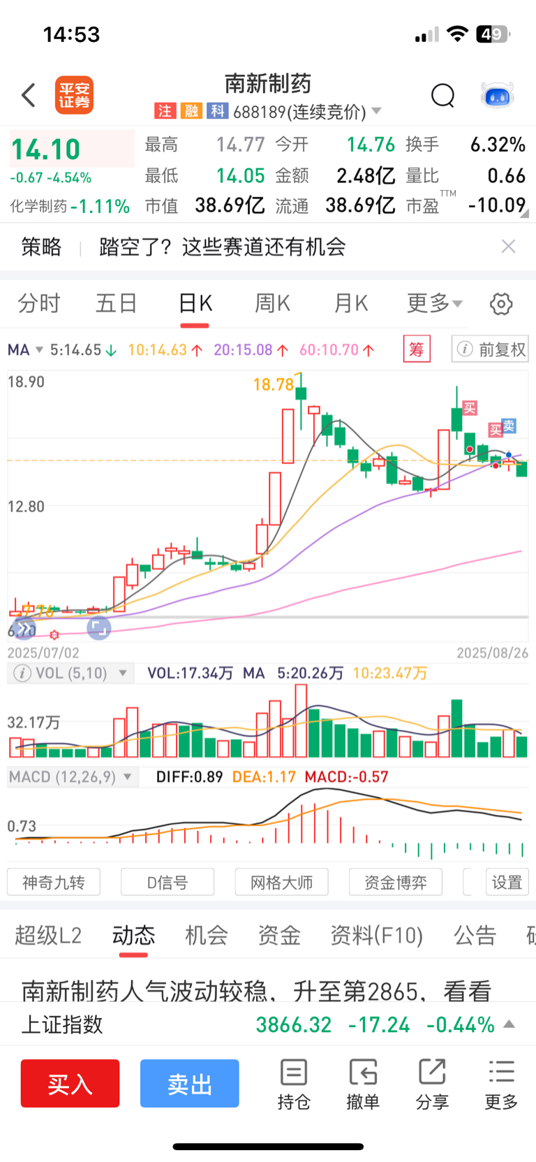
Task: Select the D信号 indicator button
Action: (x=167, y=882)
